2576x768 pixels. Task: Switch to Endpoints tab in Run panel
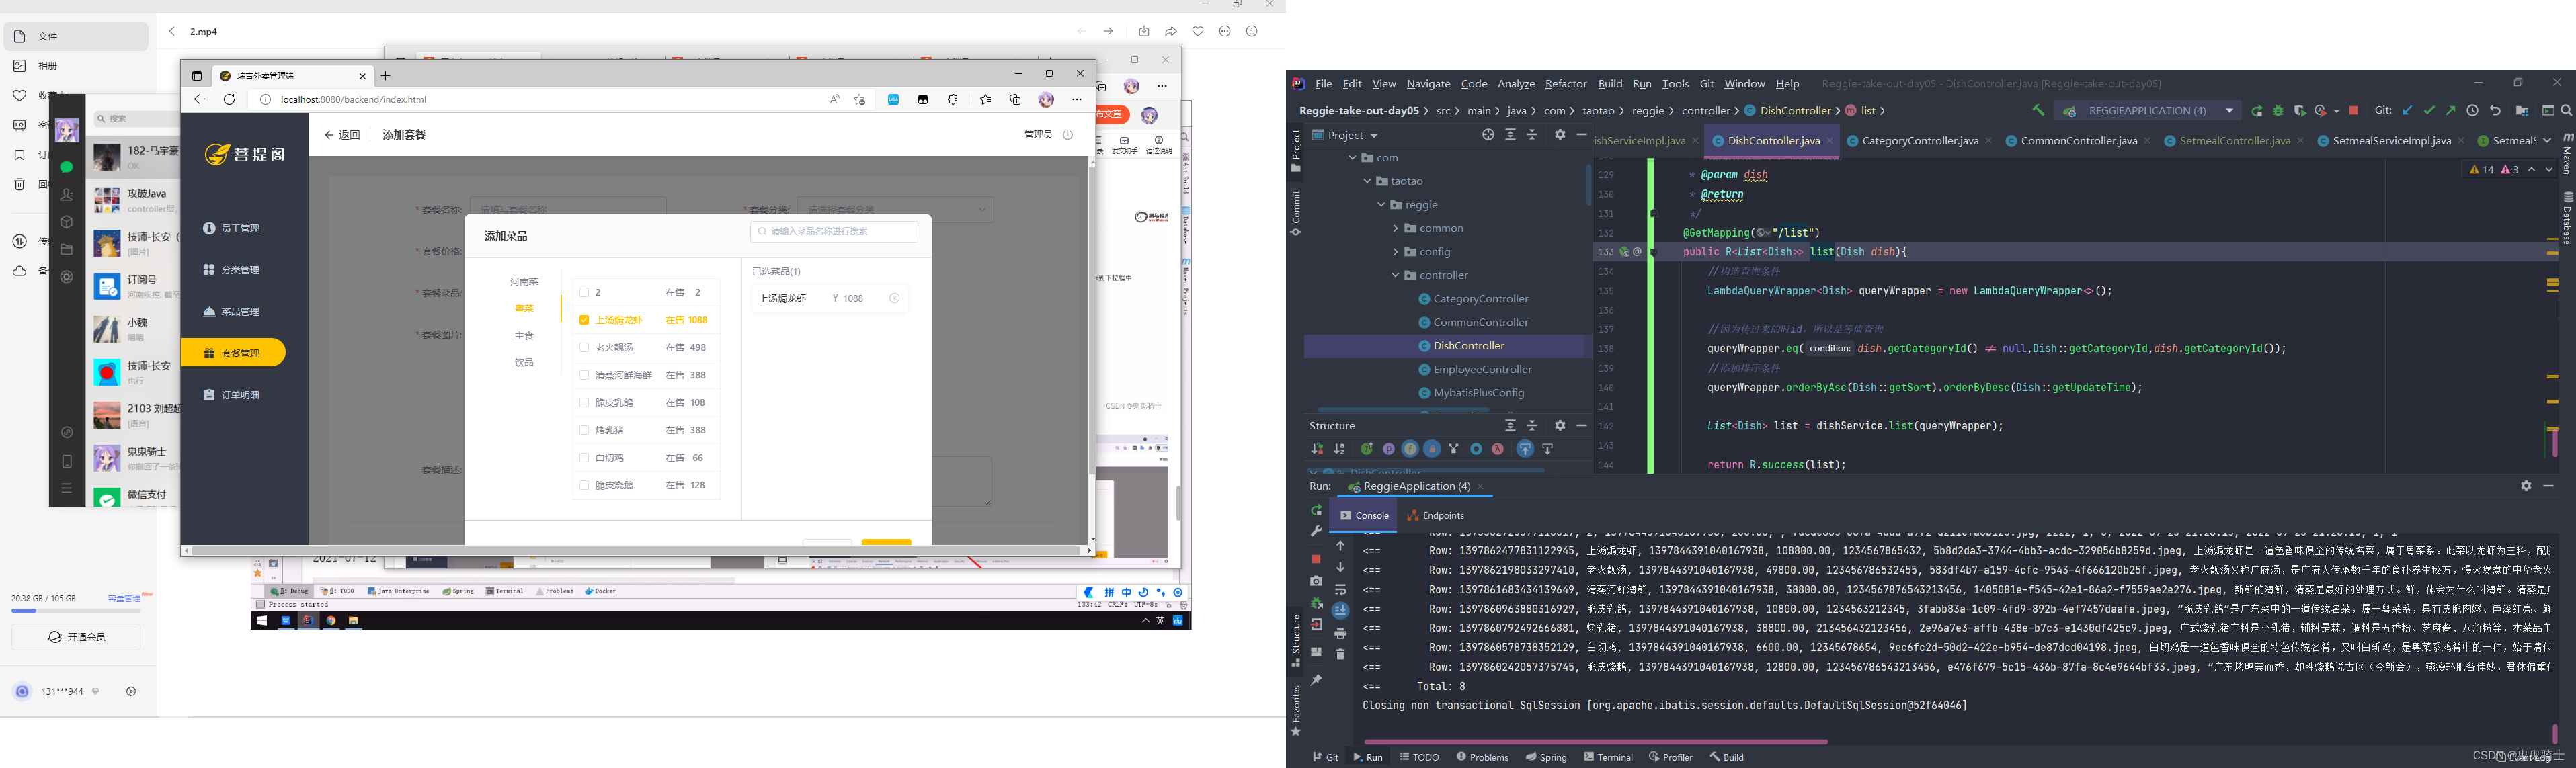pos(1435,516)
